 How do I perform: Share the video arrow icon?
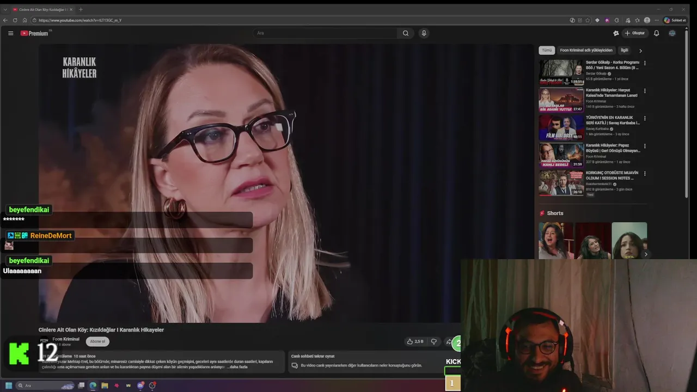click(449, 341)
